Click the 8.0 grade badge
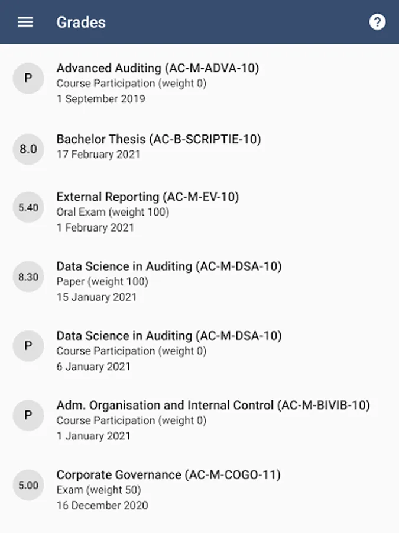Screen dimensions: 399x533 [x=28, y=149]
